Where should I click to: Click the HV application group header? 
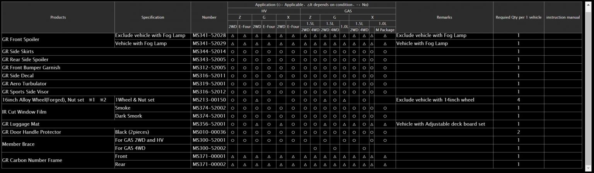tap(264, 11)
